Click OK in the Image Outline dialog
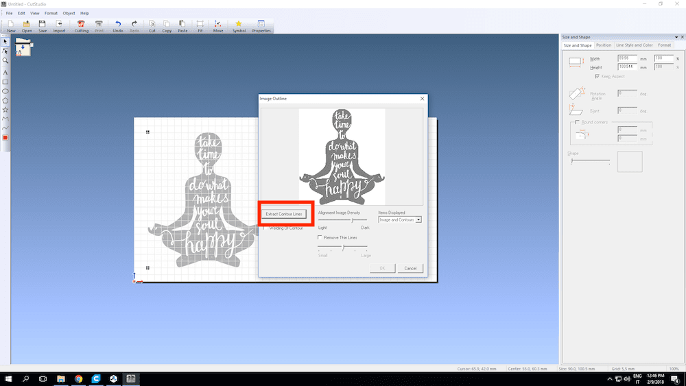The image size is (686, 386). [382, 268]
